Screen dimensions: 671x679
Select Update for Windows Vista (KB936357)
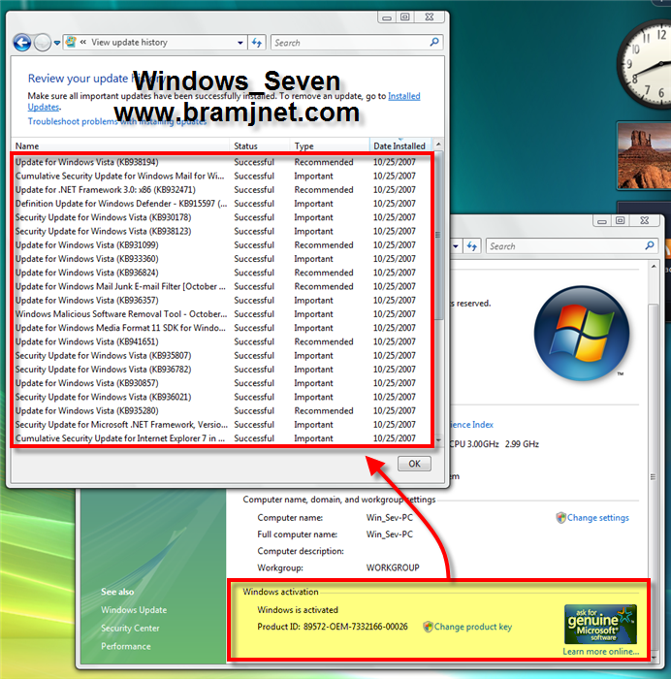(222, 301)
